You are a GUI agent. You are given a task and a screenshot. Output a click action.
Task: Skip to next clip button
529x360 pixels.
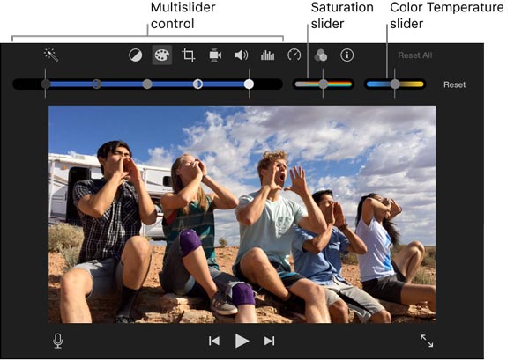[269, 342]
